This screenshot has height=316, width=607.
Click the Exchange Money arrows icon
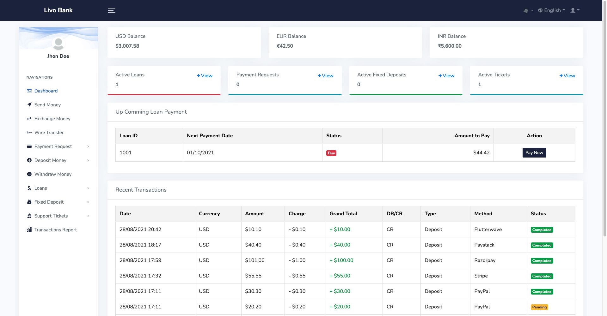29,119
